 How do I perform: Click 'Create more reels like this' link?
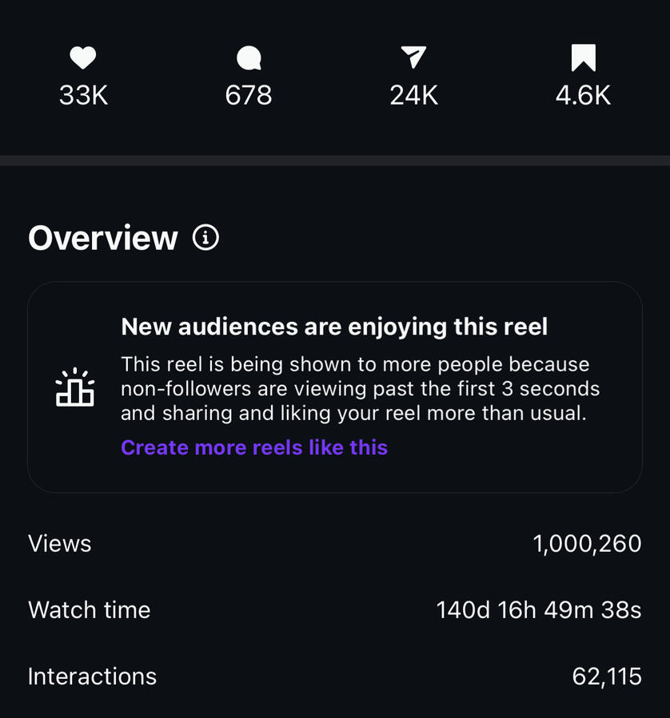pos(254,447)
